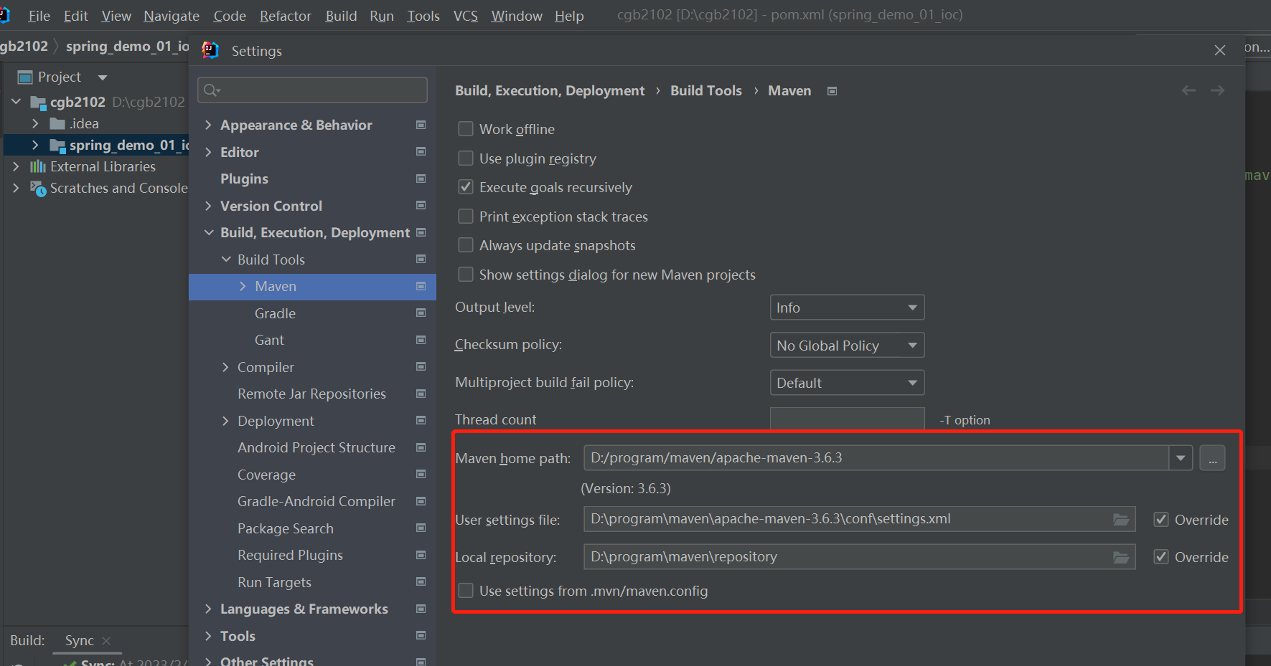Click Build, Execution, Deployment in the breadcrumb
The width and height of the screenshot is (1271, 666).
(x=550, y=90)
